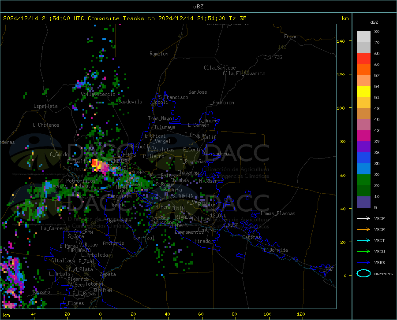Click the green VBCU arrow legend icon
This screenshot has height=320, width=397.
[363, 252]
